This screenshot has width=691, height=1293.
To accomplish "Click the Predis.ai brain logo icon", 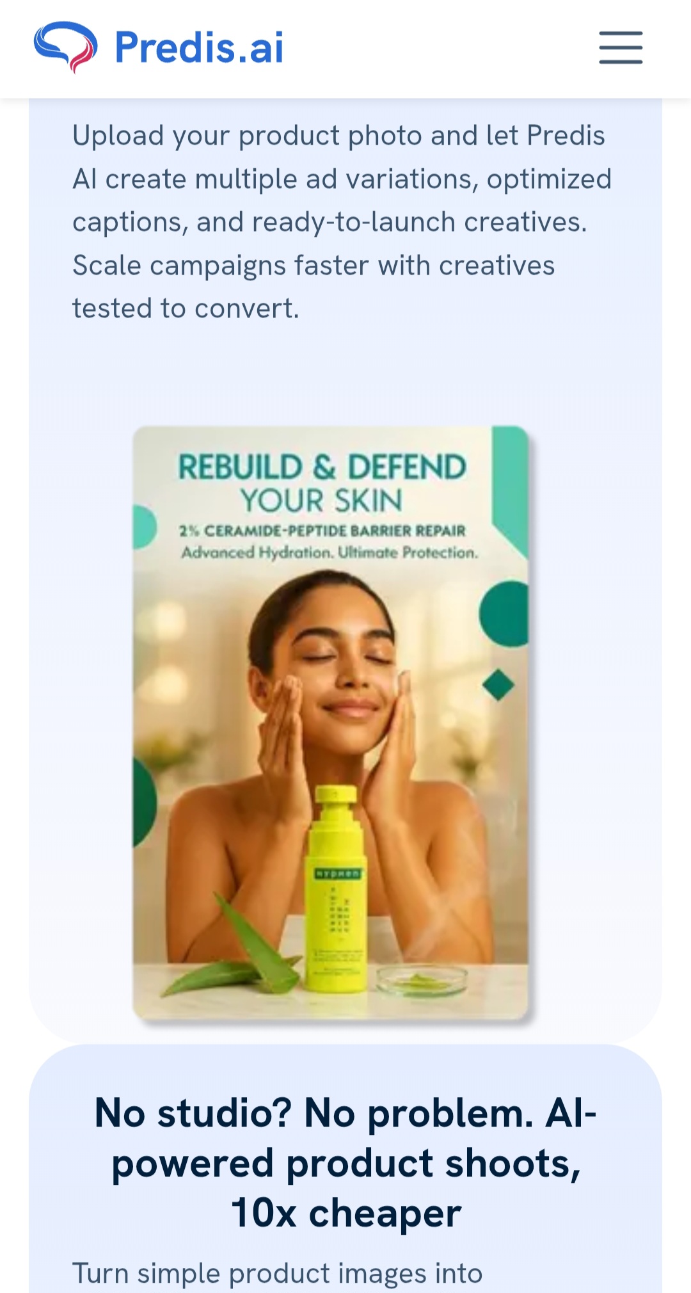I will [x=65, y=47].
